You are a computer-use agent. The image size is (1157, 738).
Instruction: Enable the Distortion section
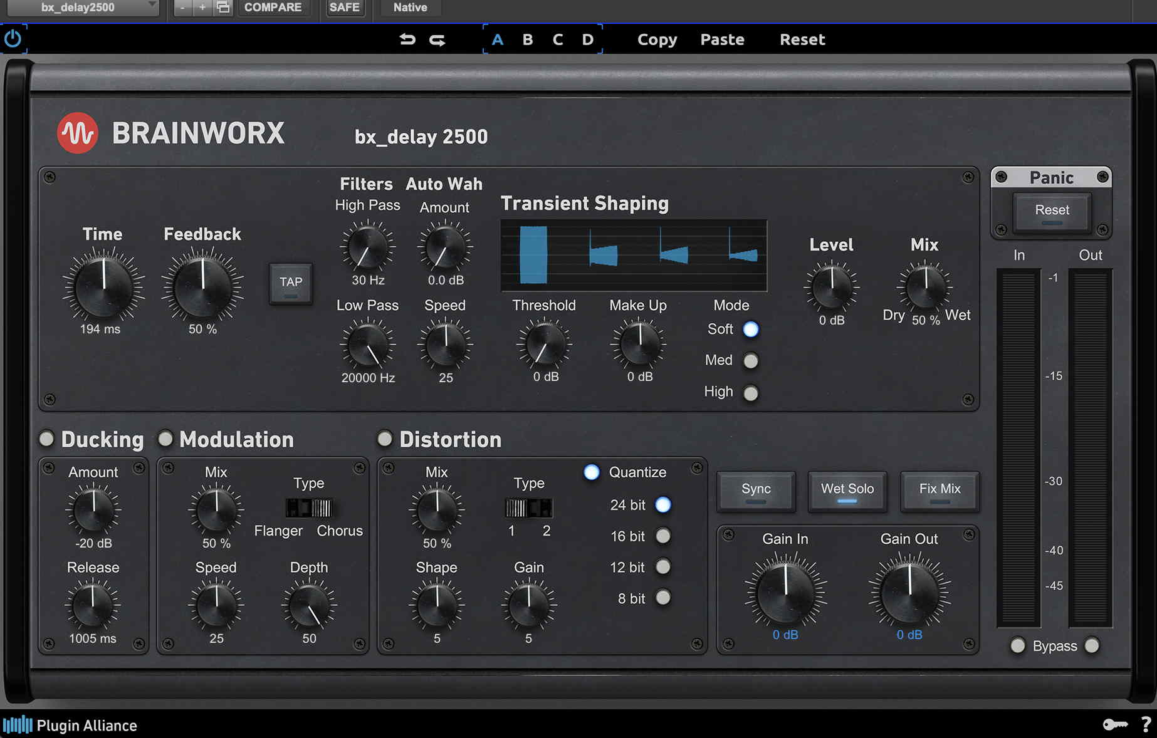385,439
